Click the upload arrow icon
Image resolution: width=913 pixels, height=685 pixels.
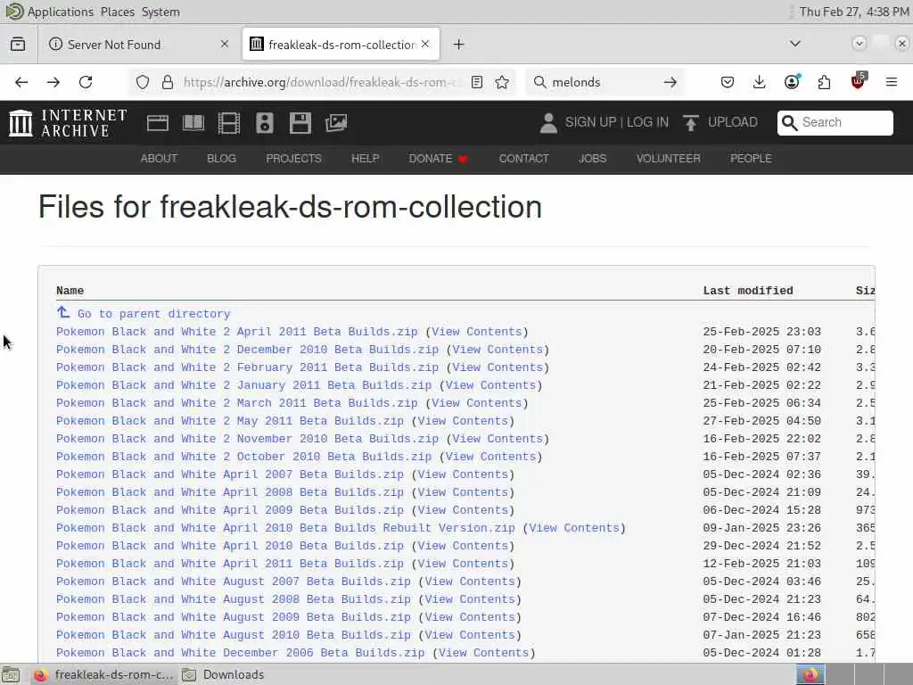691,123
